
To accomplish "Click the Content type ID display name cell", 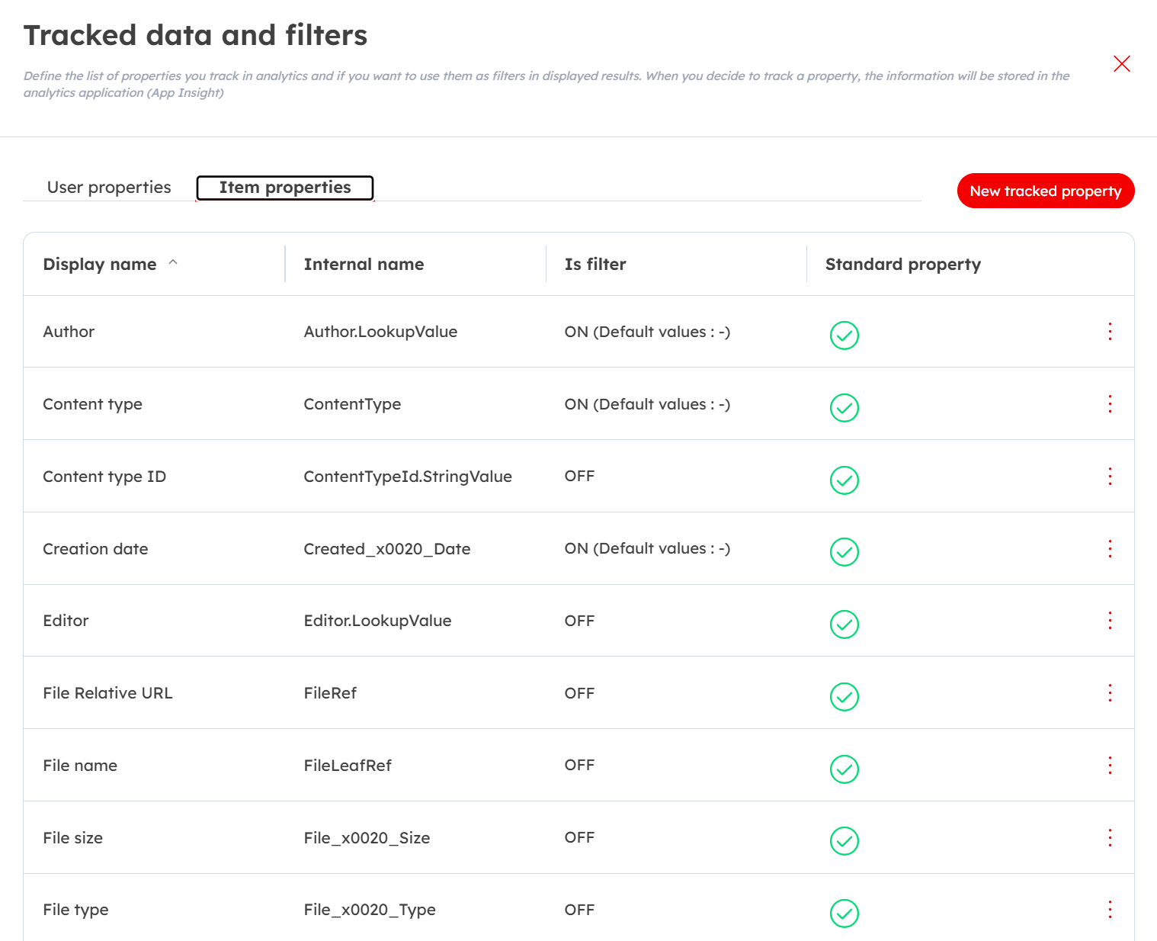I will [104, 477].
